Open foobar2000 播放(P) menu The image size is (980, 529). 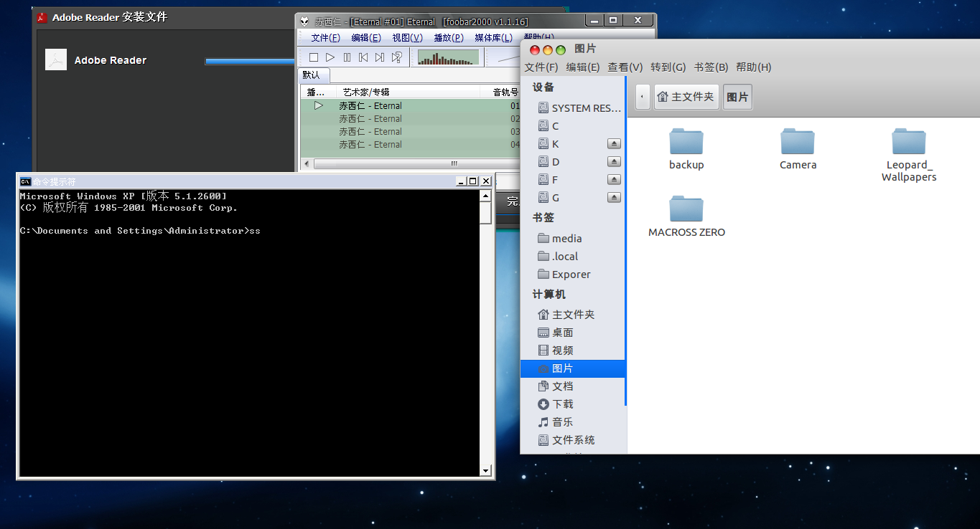coord(449,37)
